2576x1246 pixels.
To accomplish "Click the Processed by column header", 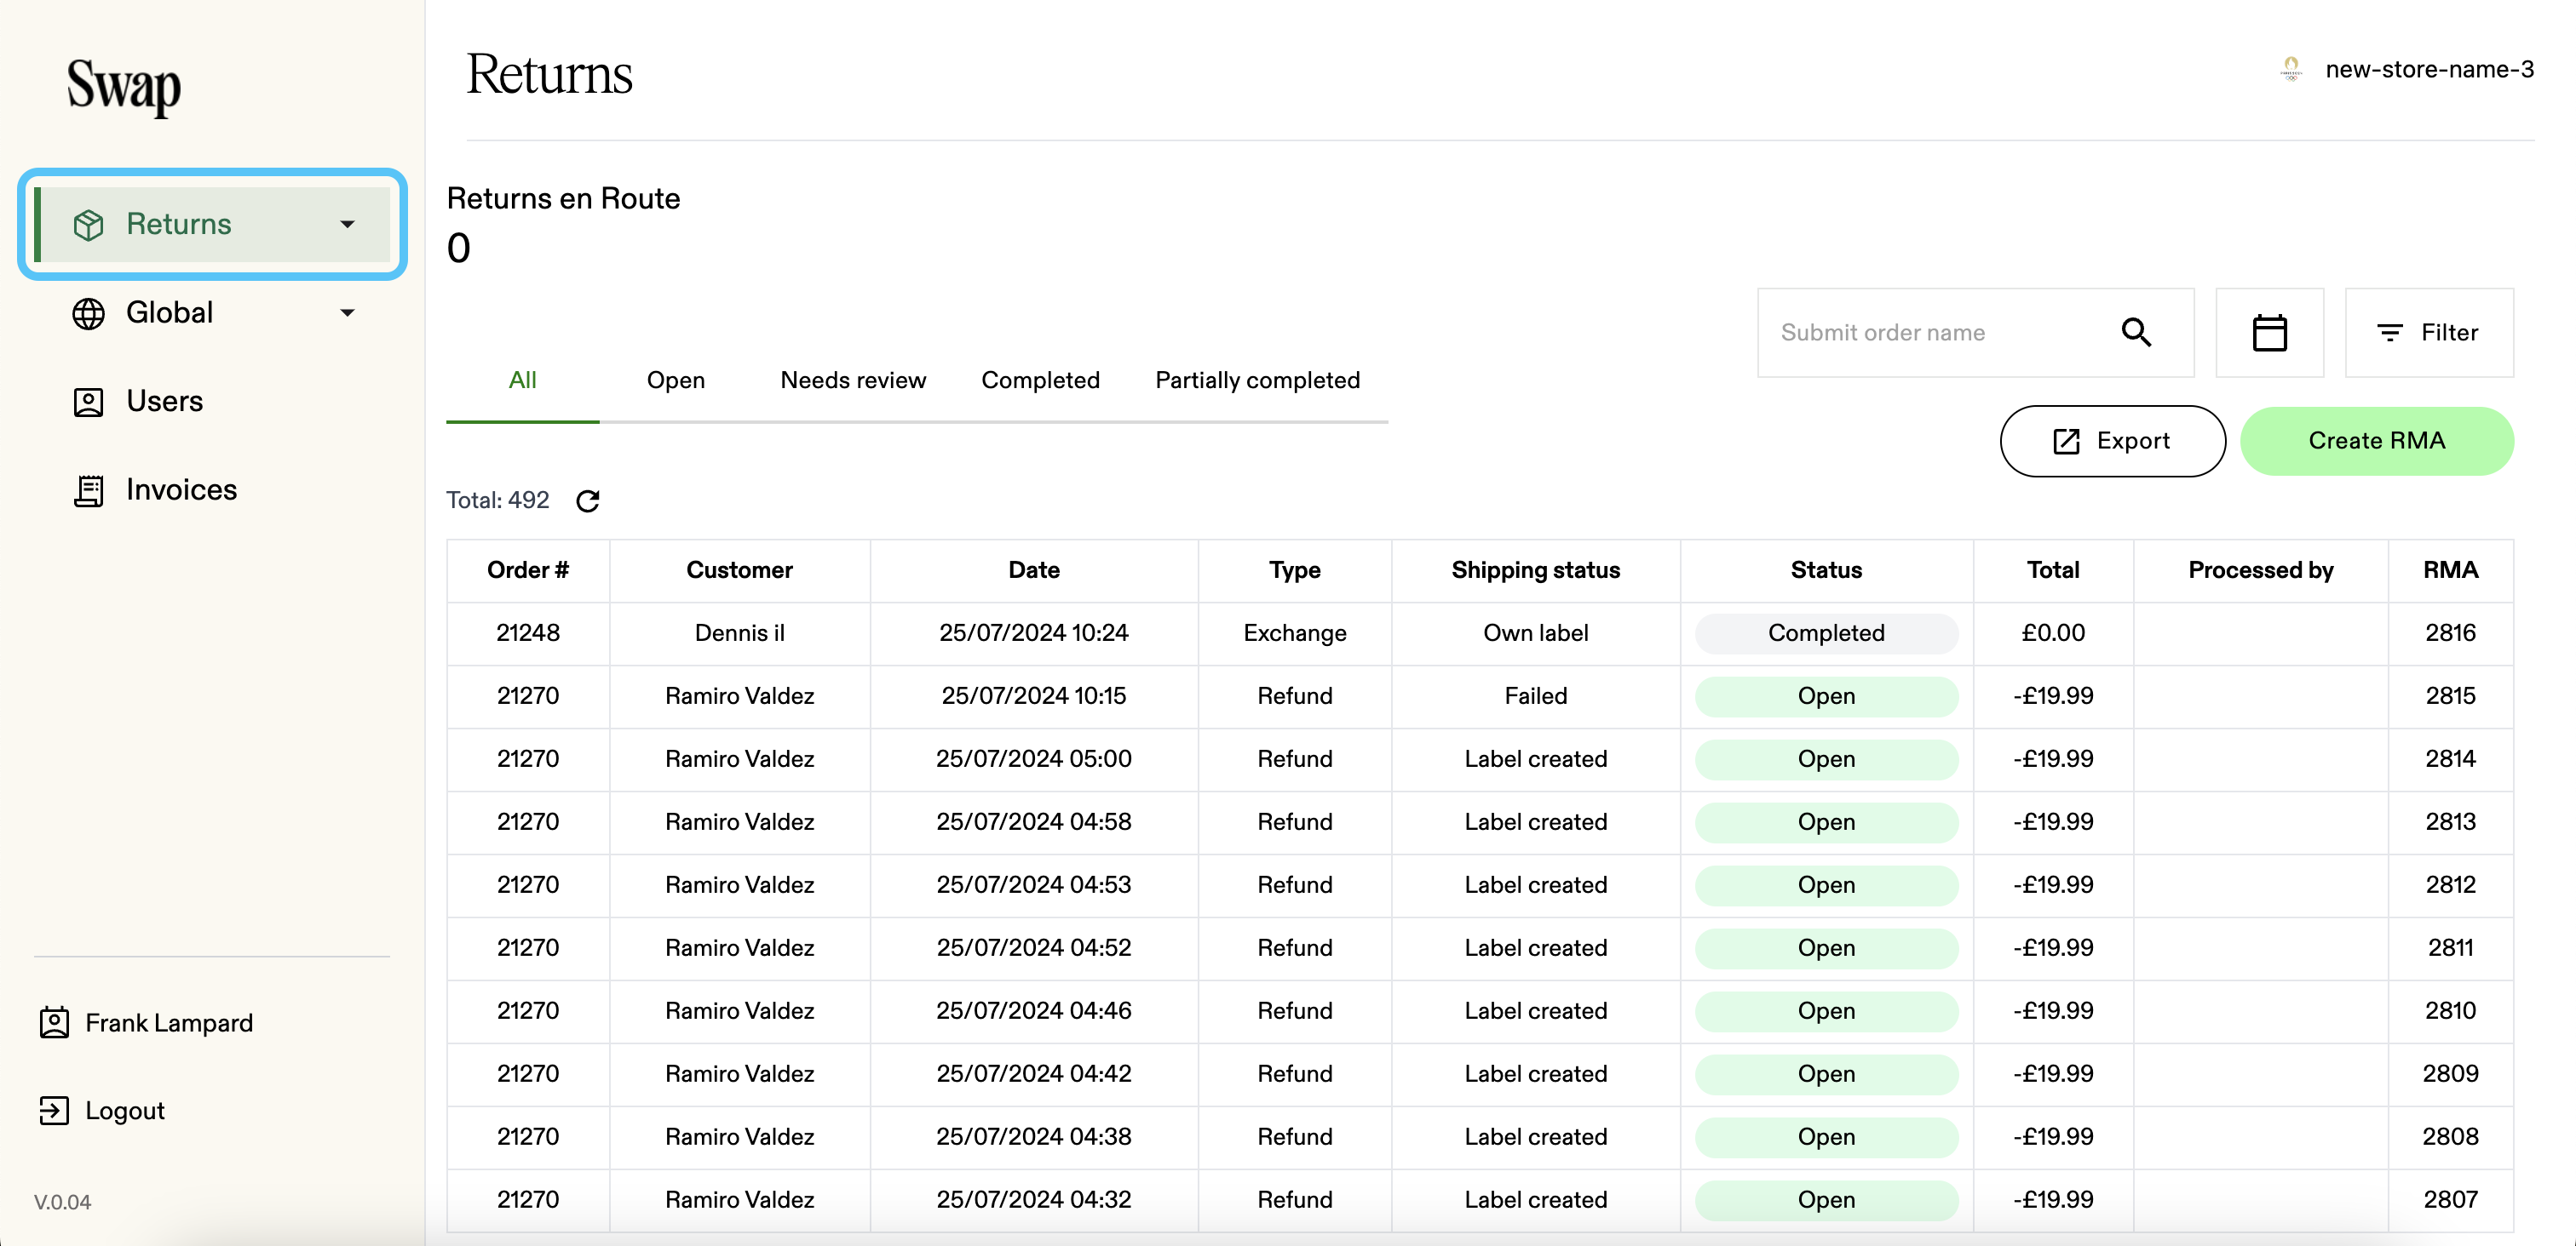I will pos(2260,570).
